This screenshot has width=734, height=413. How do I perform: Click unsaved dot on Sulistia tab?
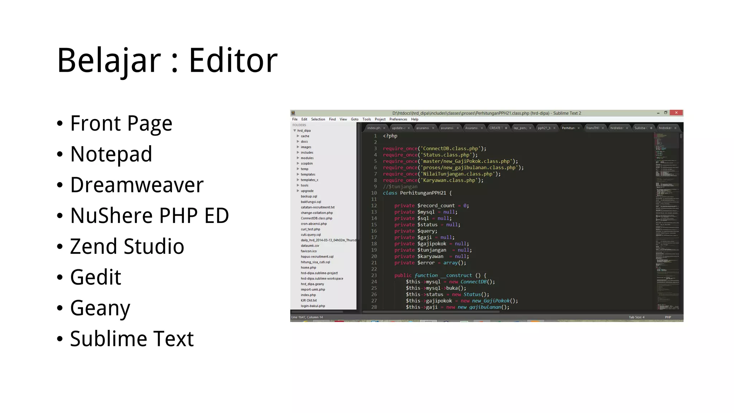click(651, 128)
